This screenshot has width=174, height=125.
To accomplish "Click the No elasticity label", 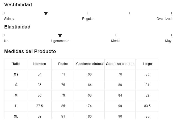I will [6, 41].
